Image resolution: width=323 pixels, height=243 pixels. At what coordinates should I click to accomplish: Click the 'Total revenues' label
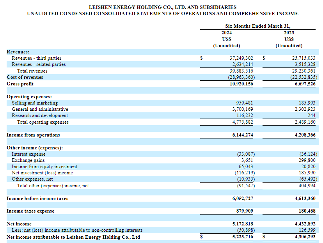coord(32,71)
